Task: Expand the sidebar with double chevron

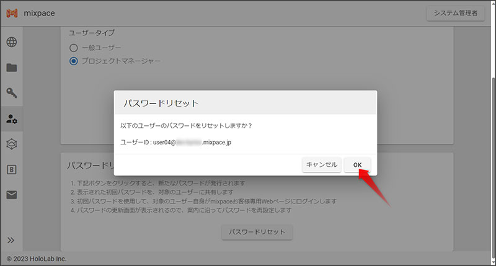Action: tap(11, 240)
